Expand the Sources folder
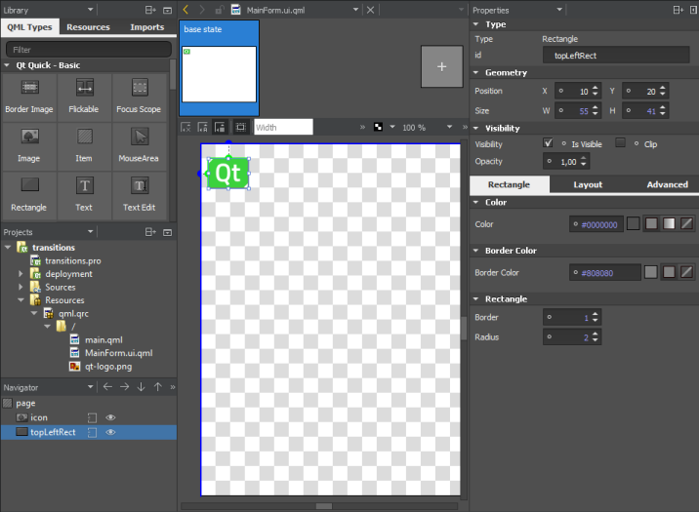The height and width of the screenshot is (512, 699). click(x=21, y=287)
